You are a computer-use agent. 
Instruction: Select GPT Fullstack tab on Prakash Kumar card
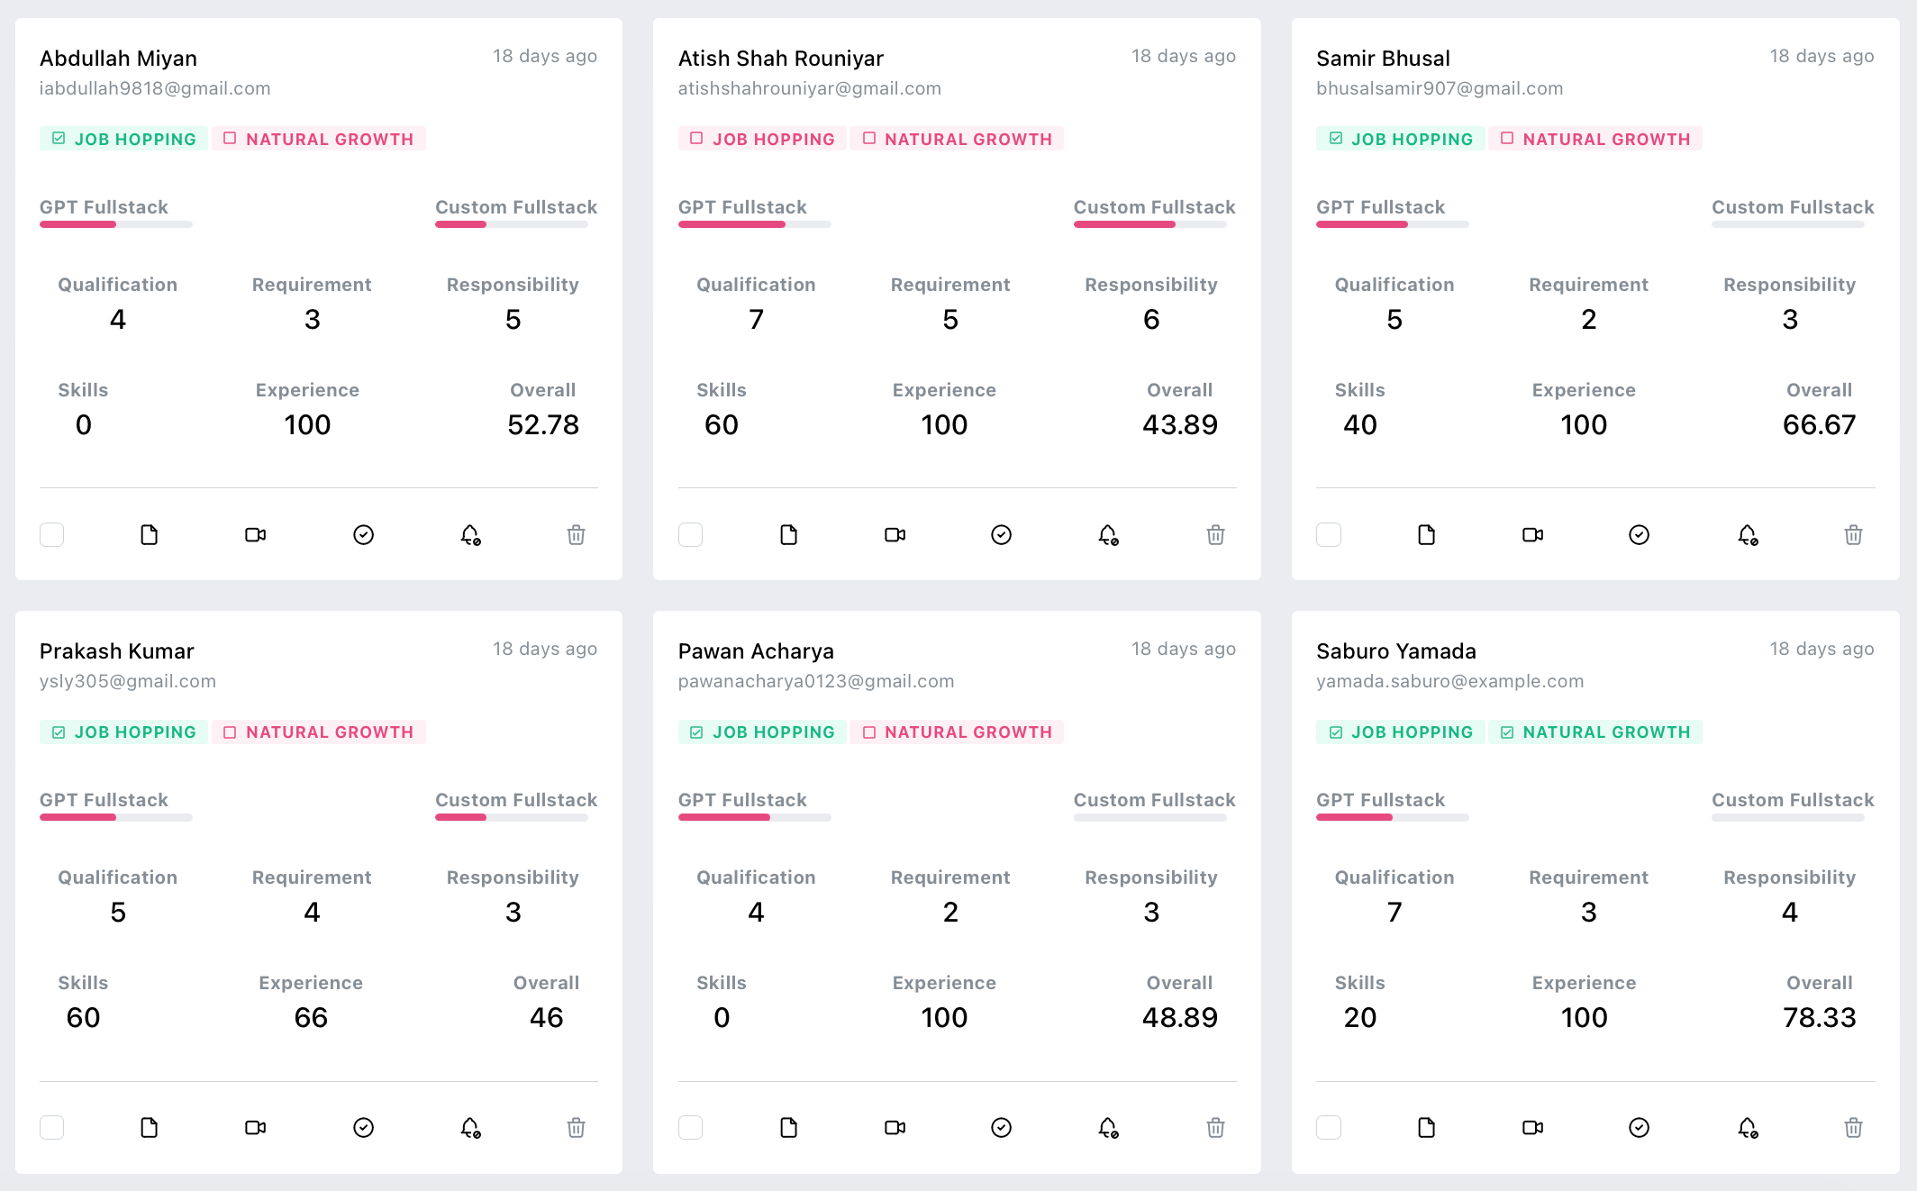(x=104, y=800)
